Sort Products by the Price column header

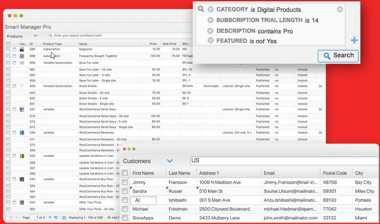[x=153, y=44]
